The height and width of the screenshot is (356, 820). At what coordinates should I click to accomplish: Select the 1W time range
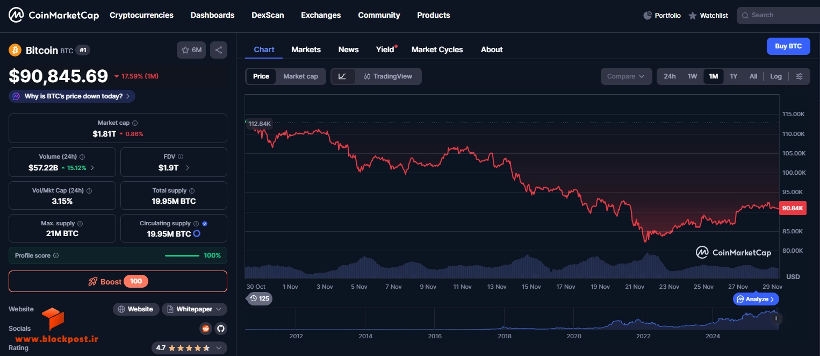coord(693,76)
